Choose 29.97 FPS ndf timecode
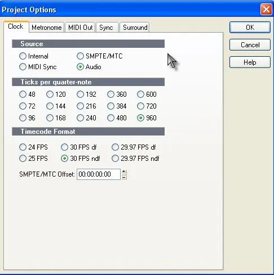 pyautogui.click(x=115, y=159)
